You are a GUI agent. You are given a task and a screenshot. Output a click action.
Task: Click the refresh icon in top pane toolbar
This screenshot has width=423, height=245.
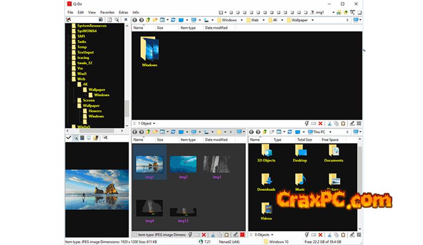(x=174, y=20)
